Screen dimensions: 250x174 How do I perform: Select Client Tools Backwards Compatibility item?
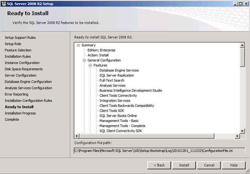(127, 106)
